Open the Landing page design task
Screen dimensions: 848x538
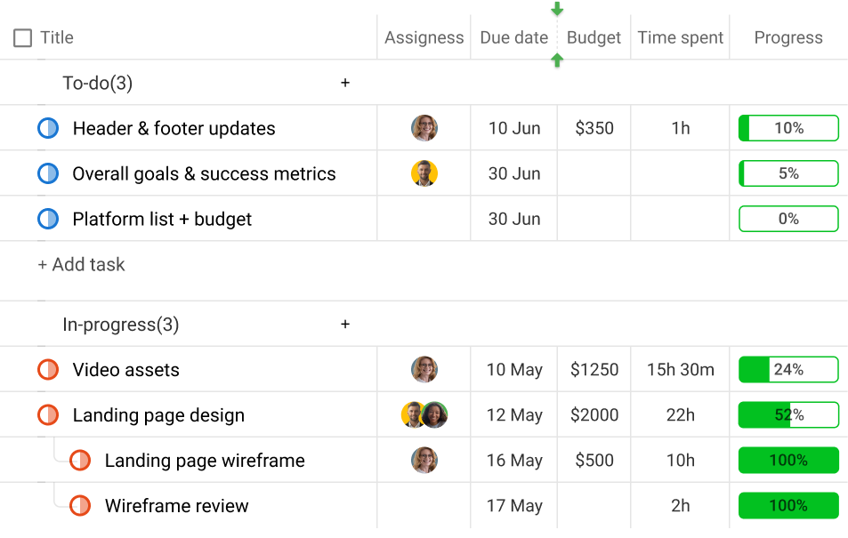[x=158, y=414]
